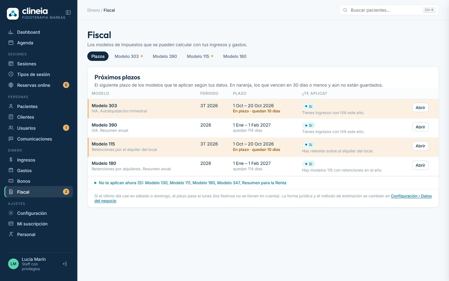Switch to the Modelo 180 tab
The image size is (449, 281).
click(235, 56)
